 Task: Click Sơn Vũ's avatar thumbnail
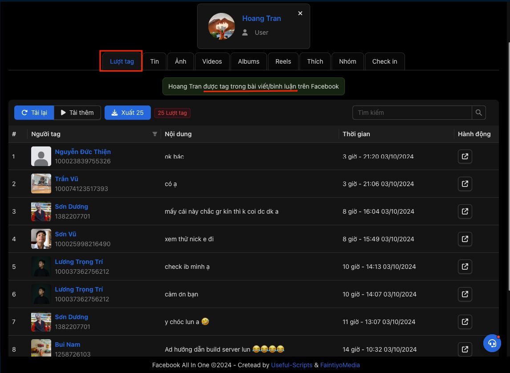(41, 239)
